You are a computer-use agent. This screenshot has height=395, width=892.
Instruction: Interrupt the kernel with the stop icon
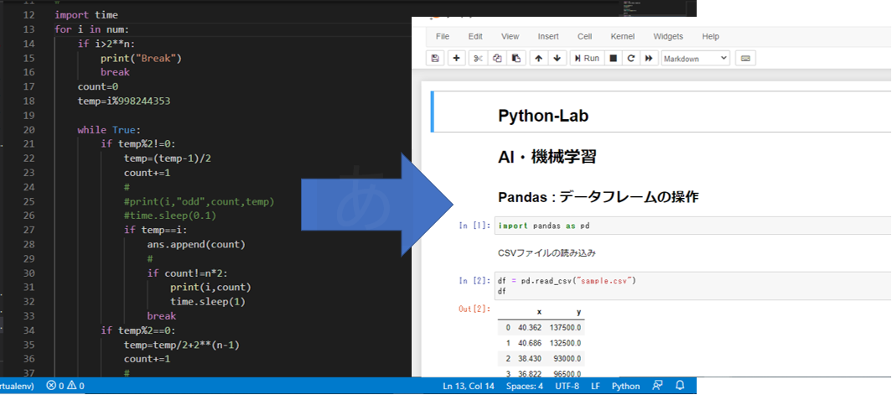613,58
